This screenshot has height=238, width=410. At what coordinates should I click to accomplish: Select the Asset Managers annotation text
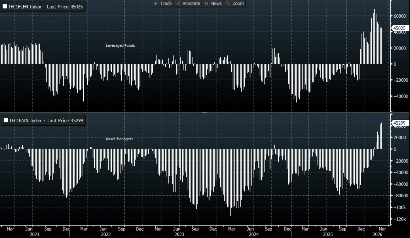tap(119, 139)
